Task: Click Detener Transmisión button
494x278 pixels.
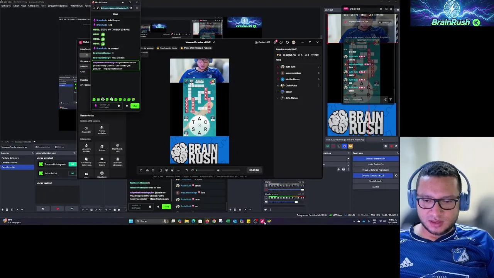Action: click(x=376, y=159)
